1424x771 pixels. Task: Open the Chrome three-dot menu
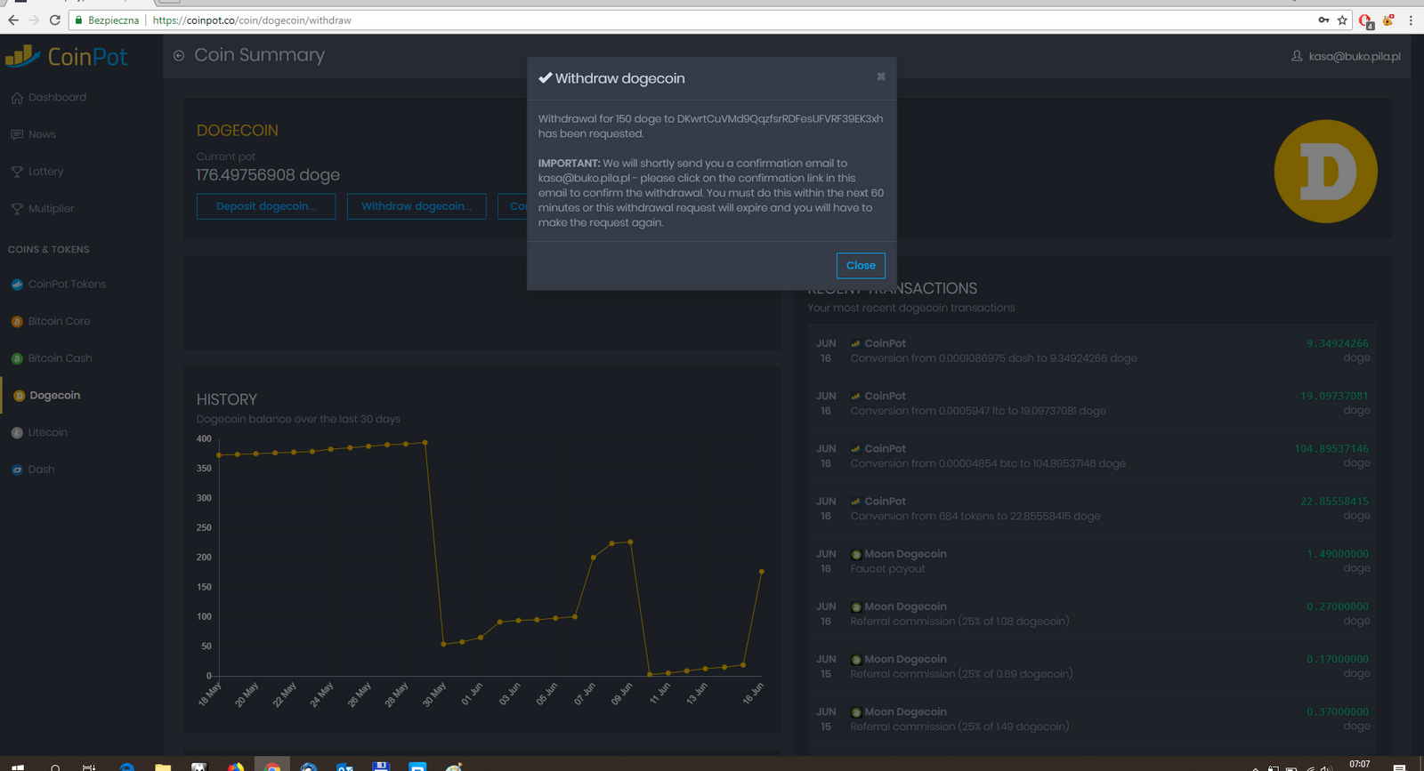1411,20
